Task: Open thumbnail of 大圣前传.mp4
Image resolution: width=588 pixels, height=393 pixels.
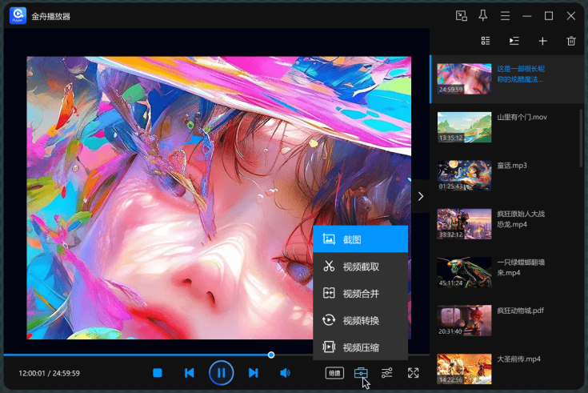Action: pyautogui.click(x=464, y=369)
